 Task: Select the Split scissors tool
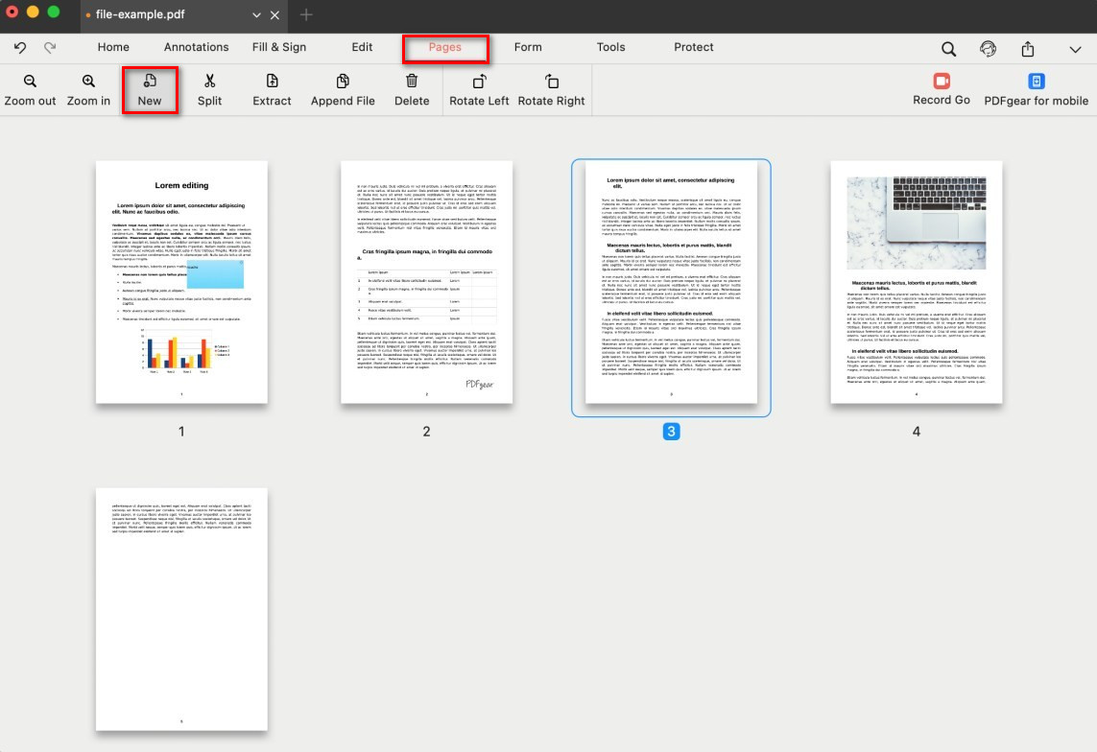[209, 82]
